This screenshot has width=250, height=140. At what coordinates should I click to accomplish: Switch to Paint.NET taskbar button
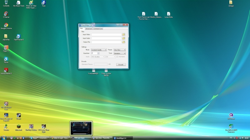click(102, 138)
